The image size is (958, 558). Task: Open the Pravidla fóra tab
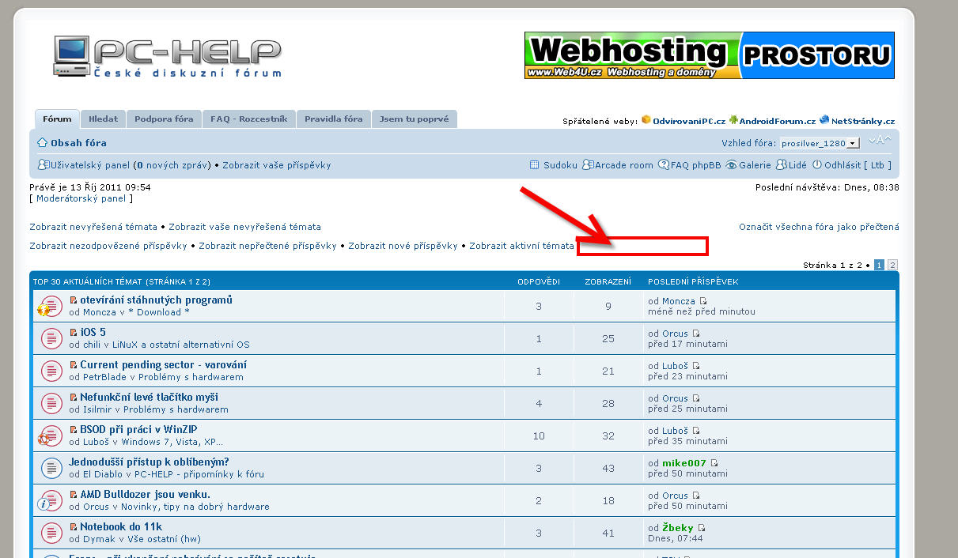[333, 119]
